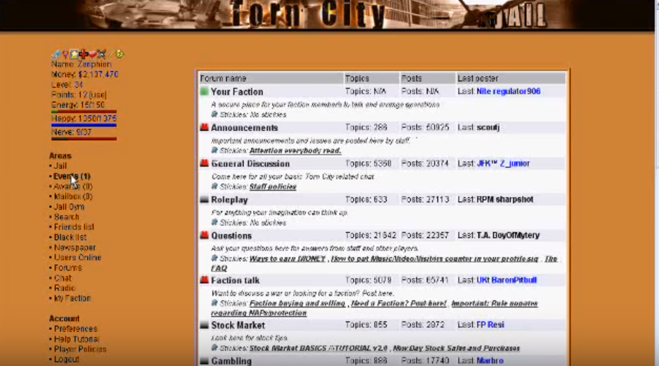This screenshot has width=659, height=366.
Task: Open the General Discussion forum
Action: click(x=250, y=164)
